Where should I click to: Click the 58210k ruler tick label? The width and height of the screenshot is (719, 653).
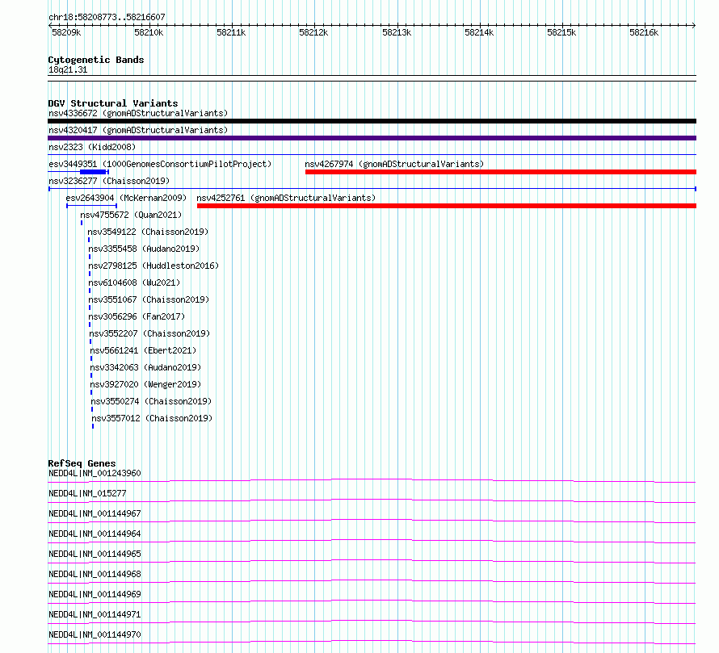149,32
